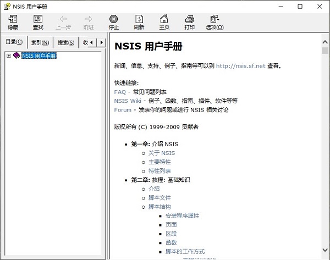
Task: Switch to the 索引(N) tab
Action: pos(40,42)
